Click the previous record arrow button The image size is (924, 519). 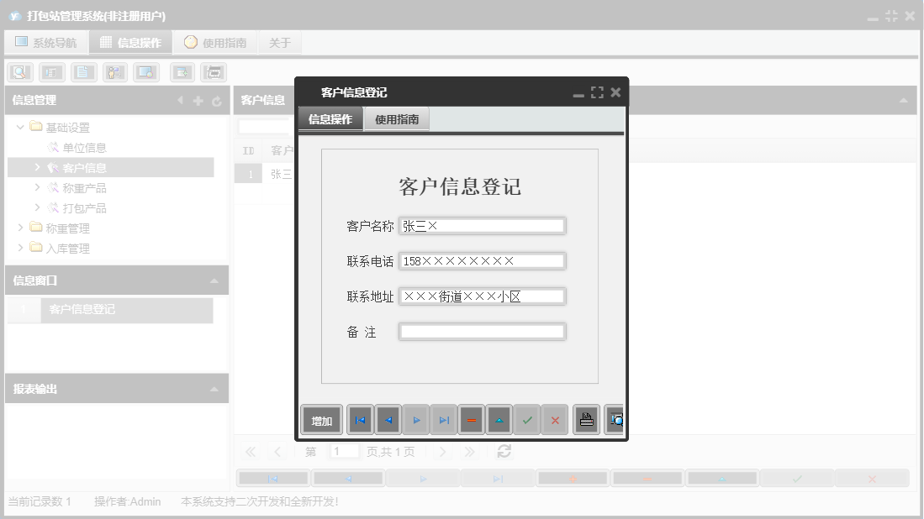388,419
